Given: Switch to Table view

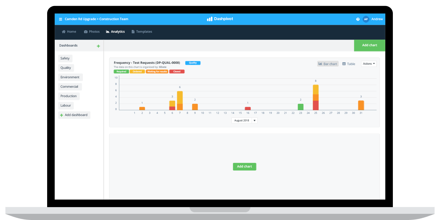Looking at the screenshot, I should pyautogui.click(x=349, y=64).
